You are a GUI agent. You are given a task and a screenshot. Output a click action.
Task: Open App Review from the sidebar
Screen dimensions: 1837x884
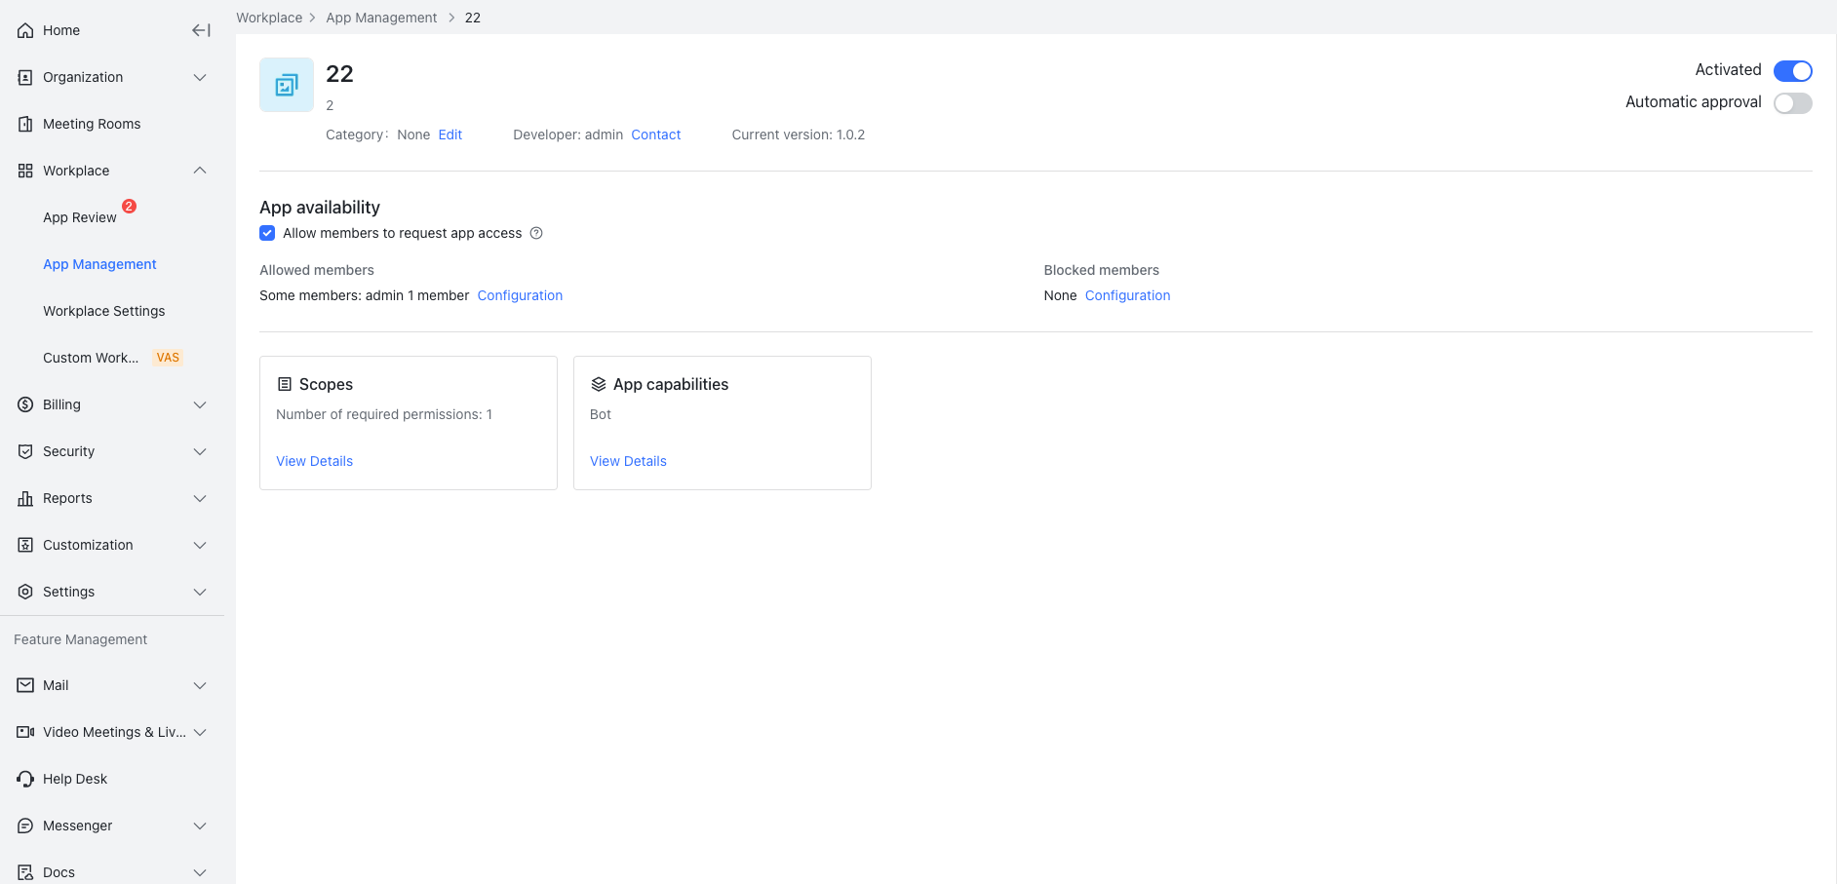(x=77, y=216)
